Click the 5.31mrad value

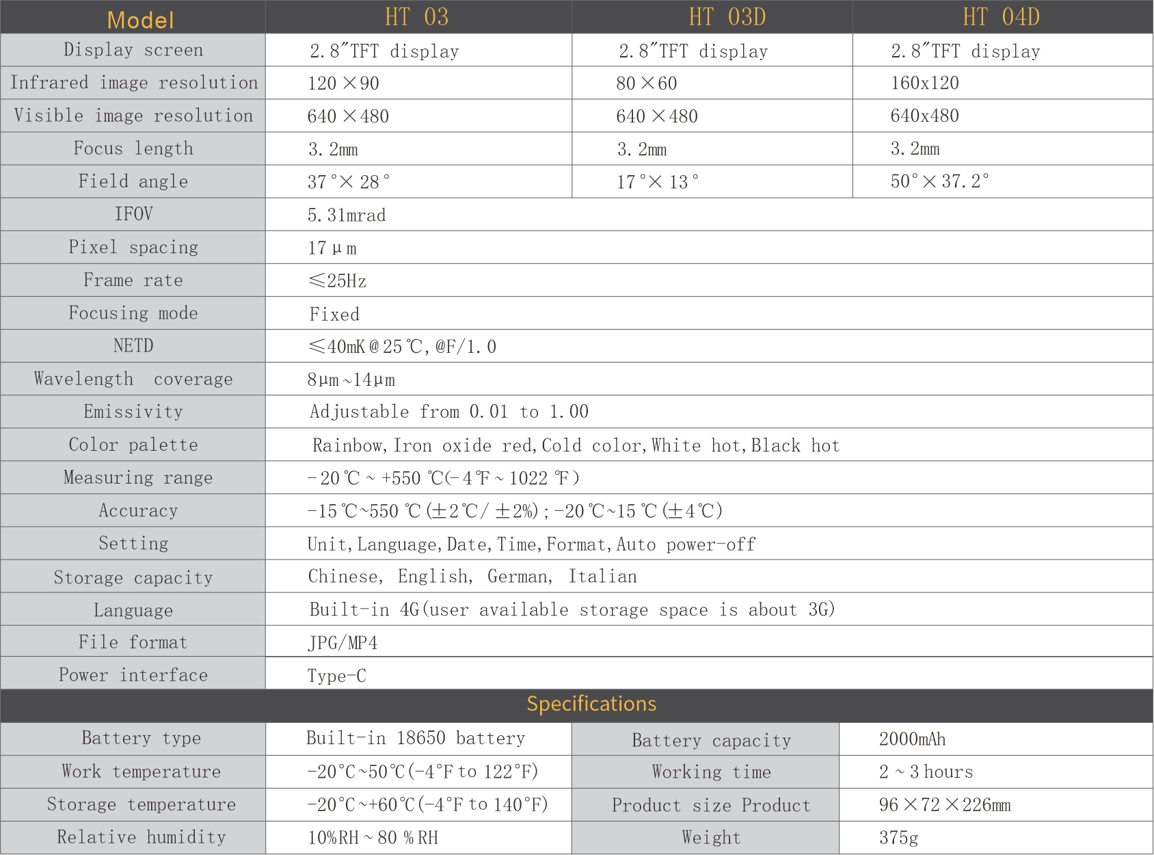(347, 215)
